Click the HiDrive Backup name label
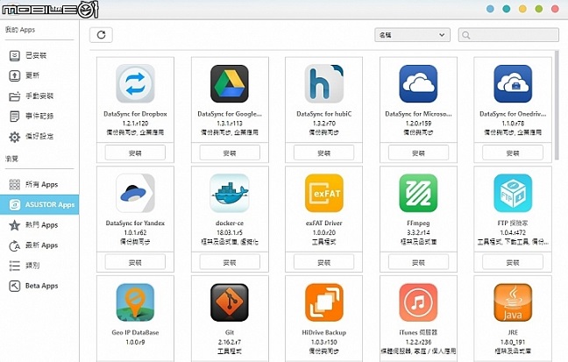This screenshot has height=362, width=568. (323, 332)
